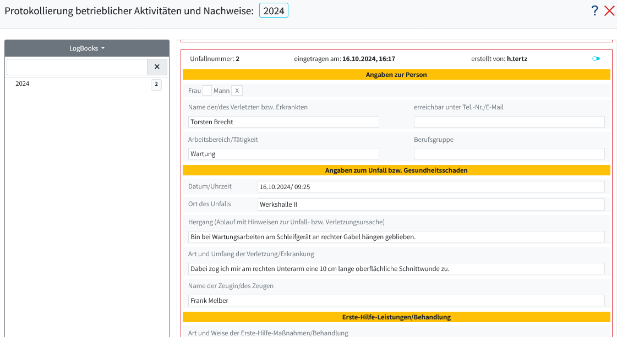Click the Erste-Hilfe-Leistungen/Behandlung section header

(397, 317)
